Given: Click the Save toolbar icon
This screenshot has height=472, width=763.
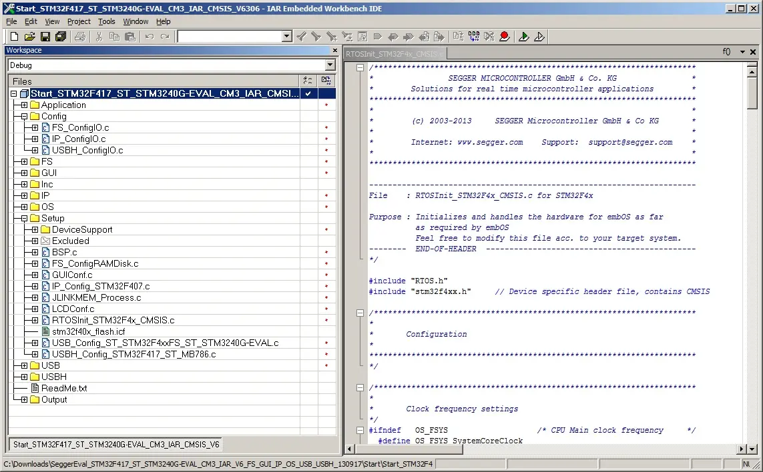Looking at the screenshot, I should point(45,37).
